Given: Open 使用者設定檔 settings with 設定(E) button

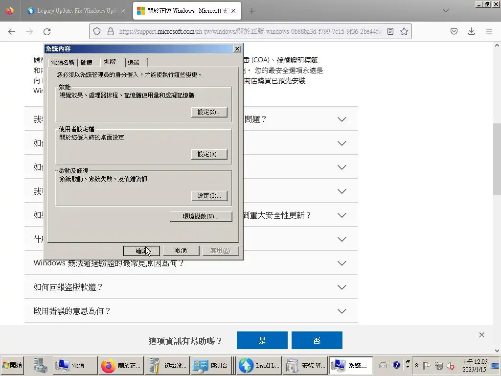Looking at the screenshot, I should pos(209,154).
